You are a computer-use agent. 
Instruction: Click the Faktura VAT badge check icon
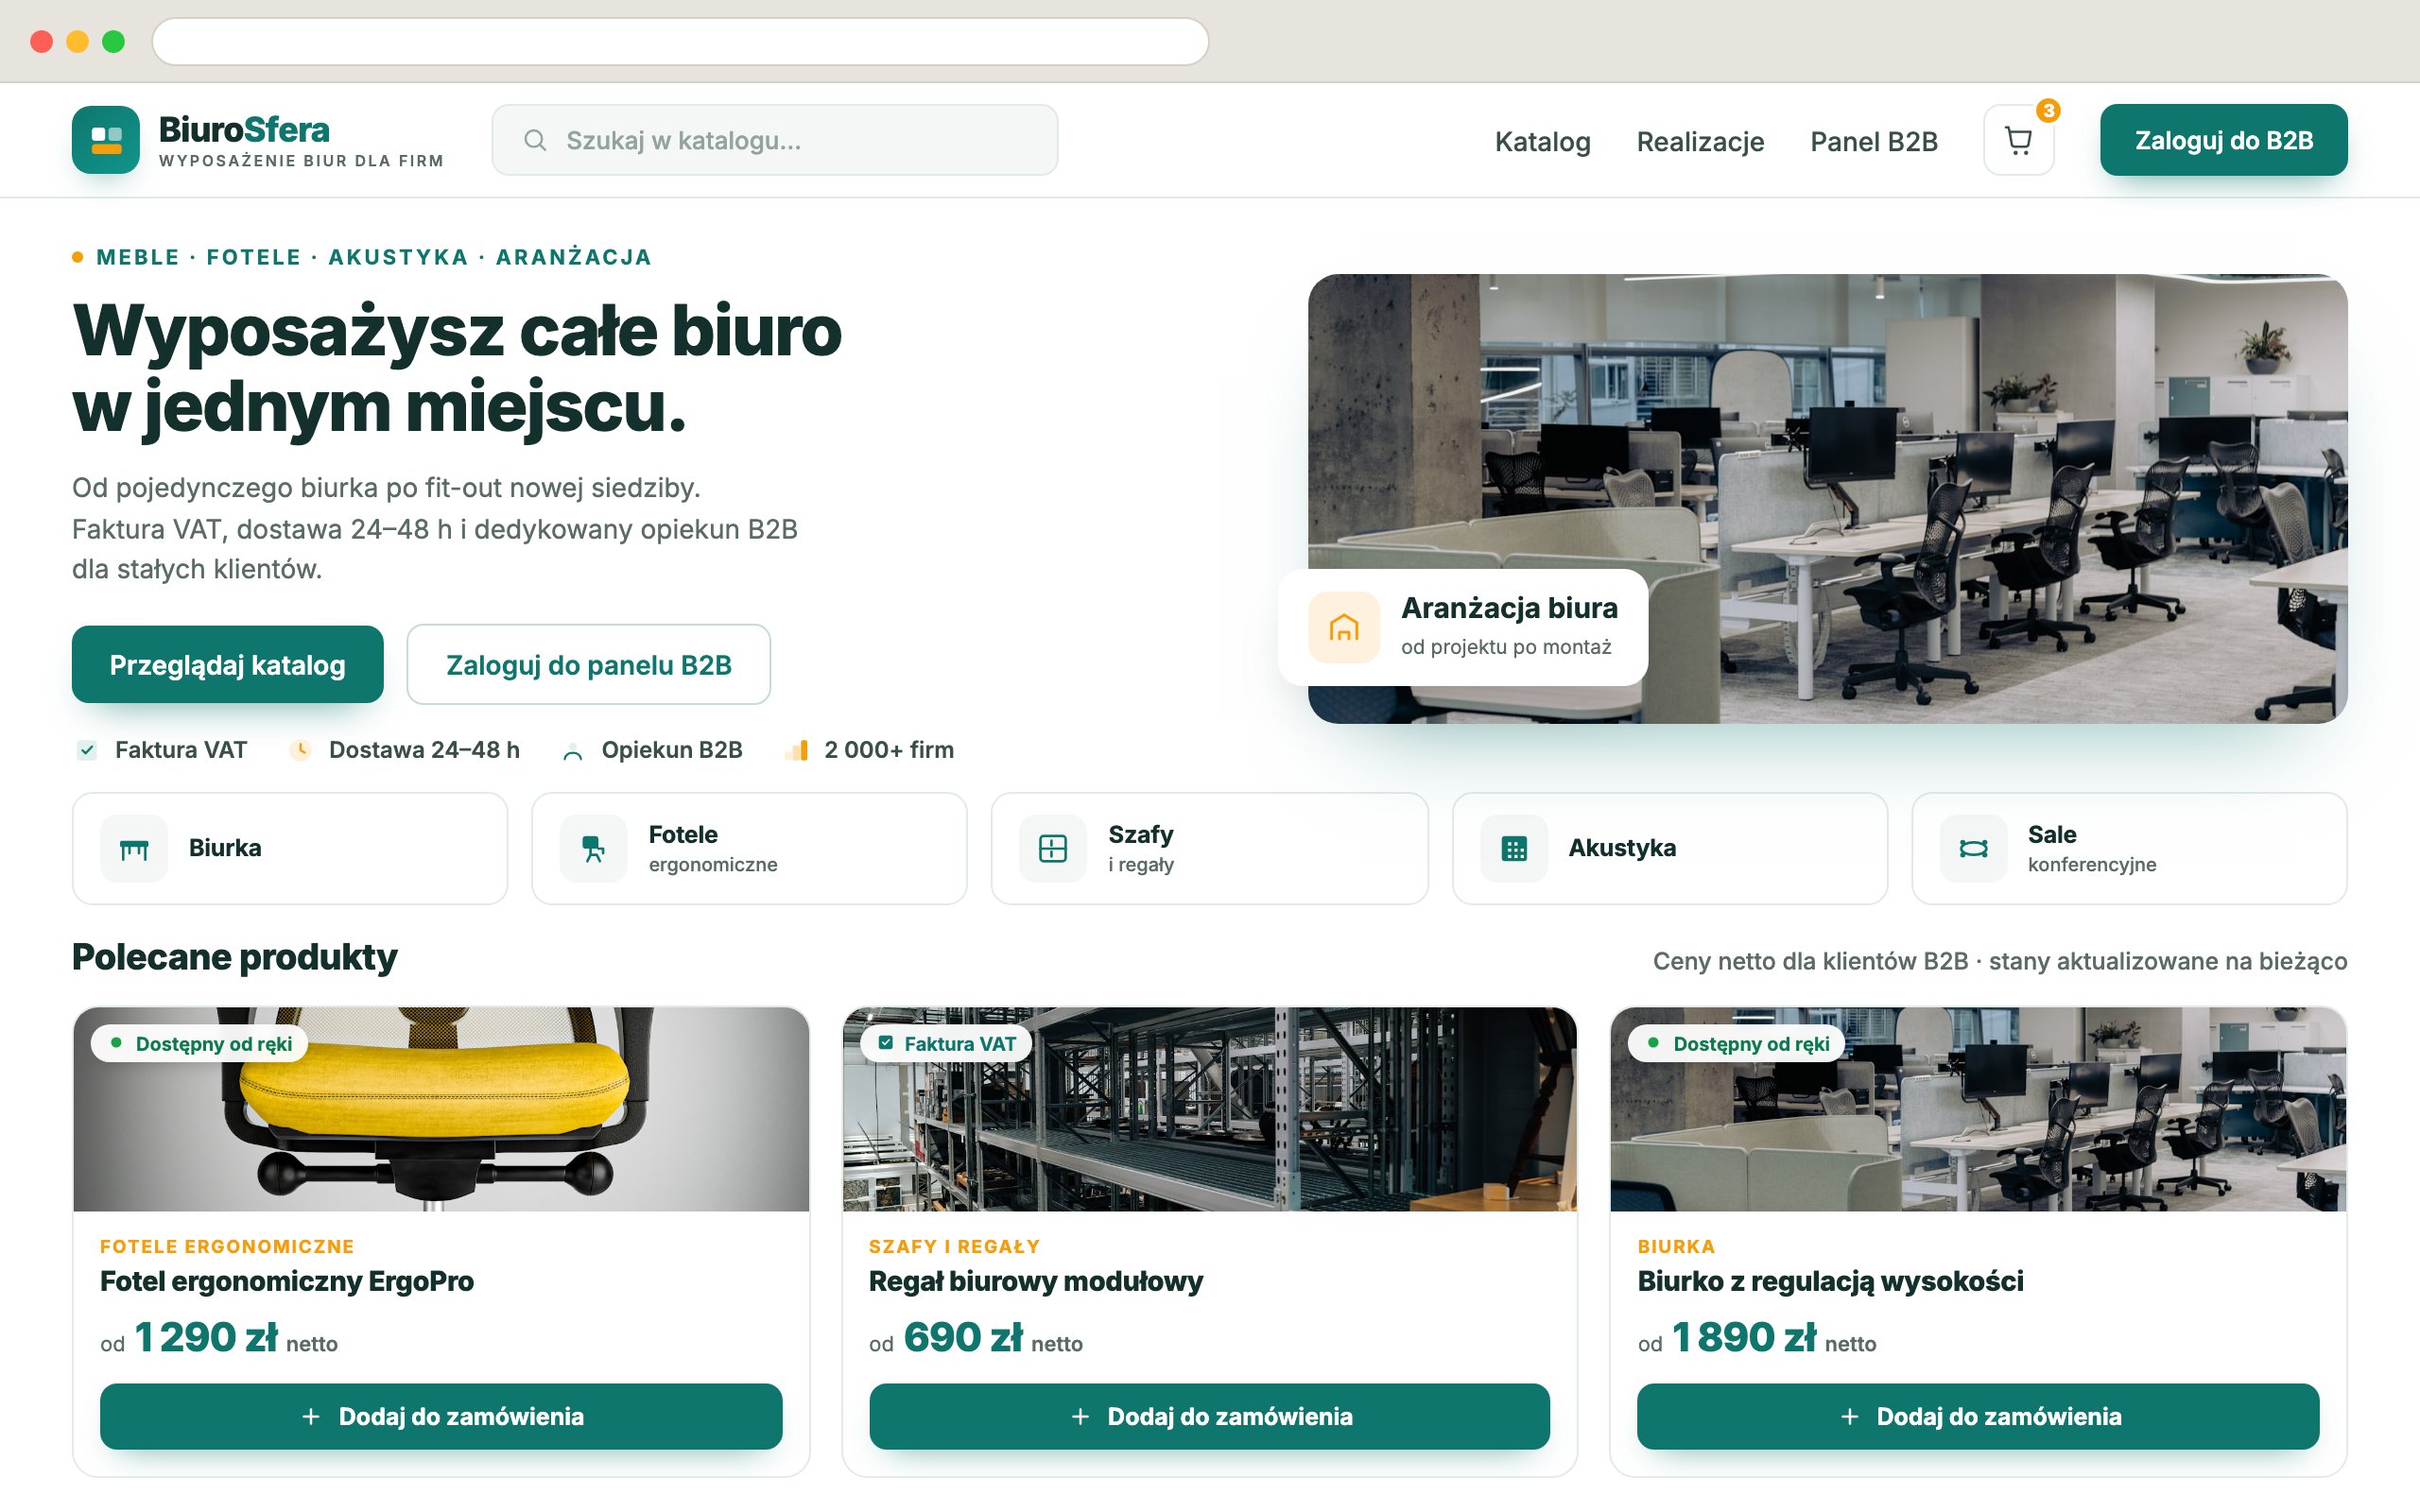coord(885,1043)
